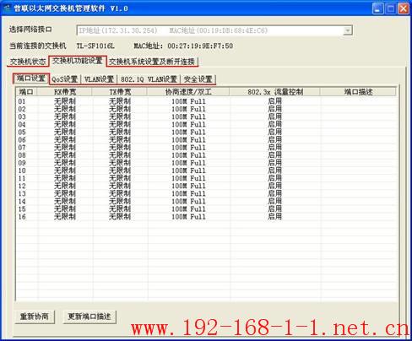Select port 14 row

tap(207, 201)
